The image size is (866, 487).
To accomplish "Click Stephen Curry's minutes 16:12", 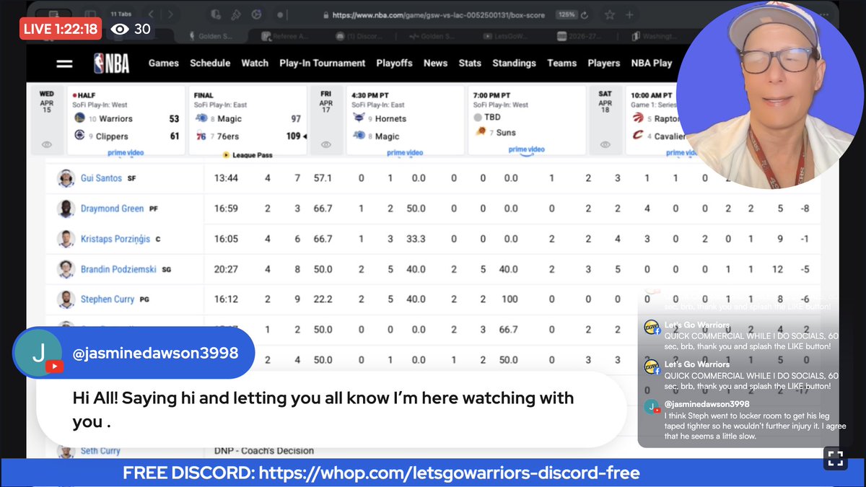I will coord(226,299).
